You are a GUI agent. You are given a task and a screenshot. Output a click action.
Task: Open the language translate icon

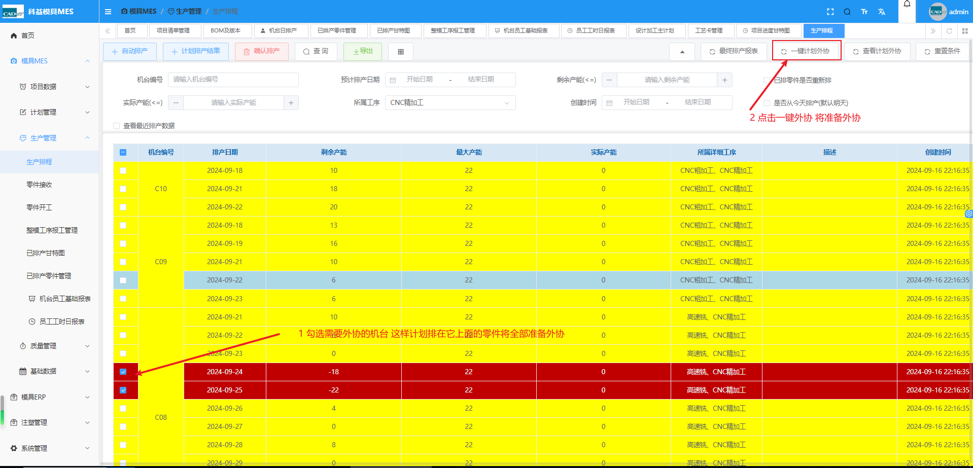point(882,12)
